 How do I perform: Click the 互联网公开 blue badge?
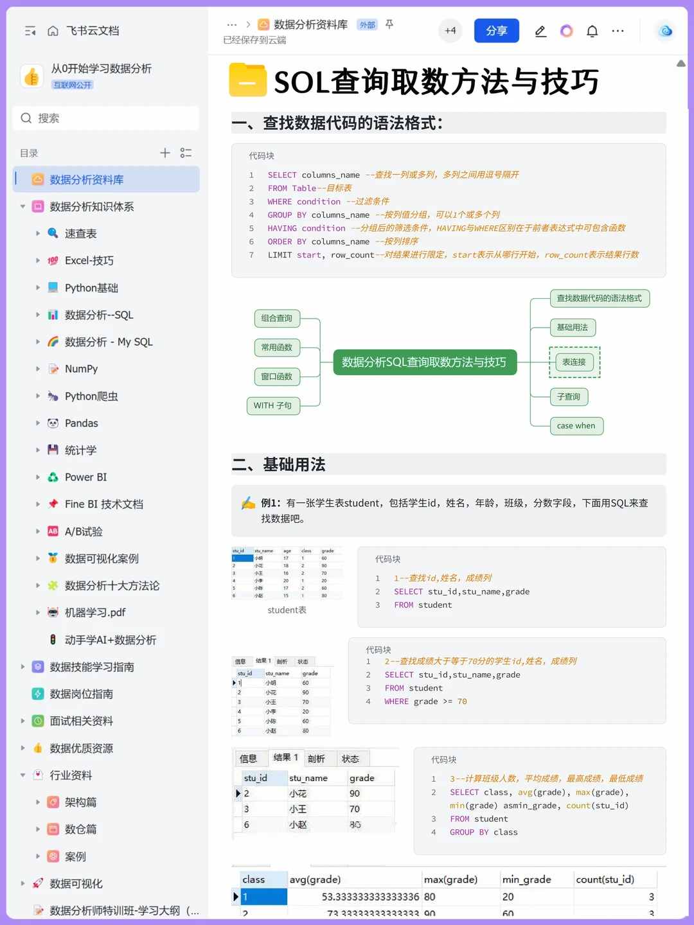point(73,84)
